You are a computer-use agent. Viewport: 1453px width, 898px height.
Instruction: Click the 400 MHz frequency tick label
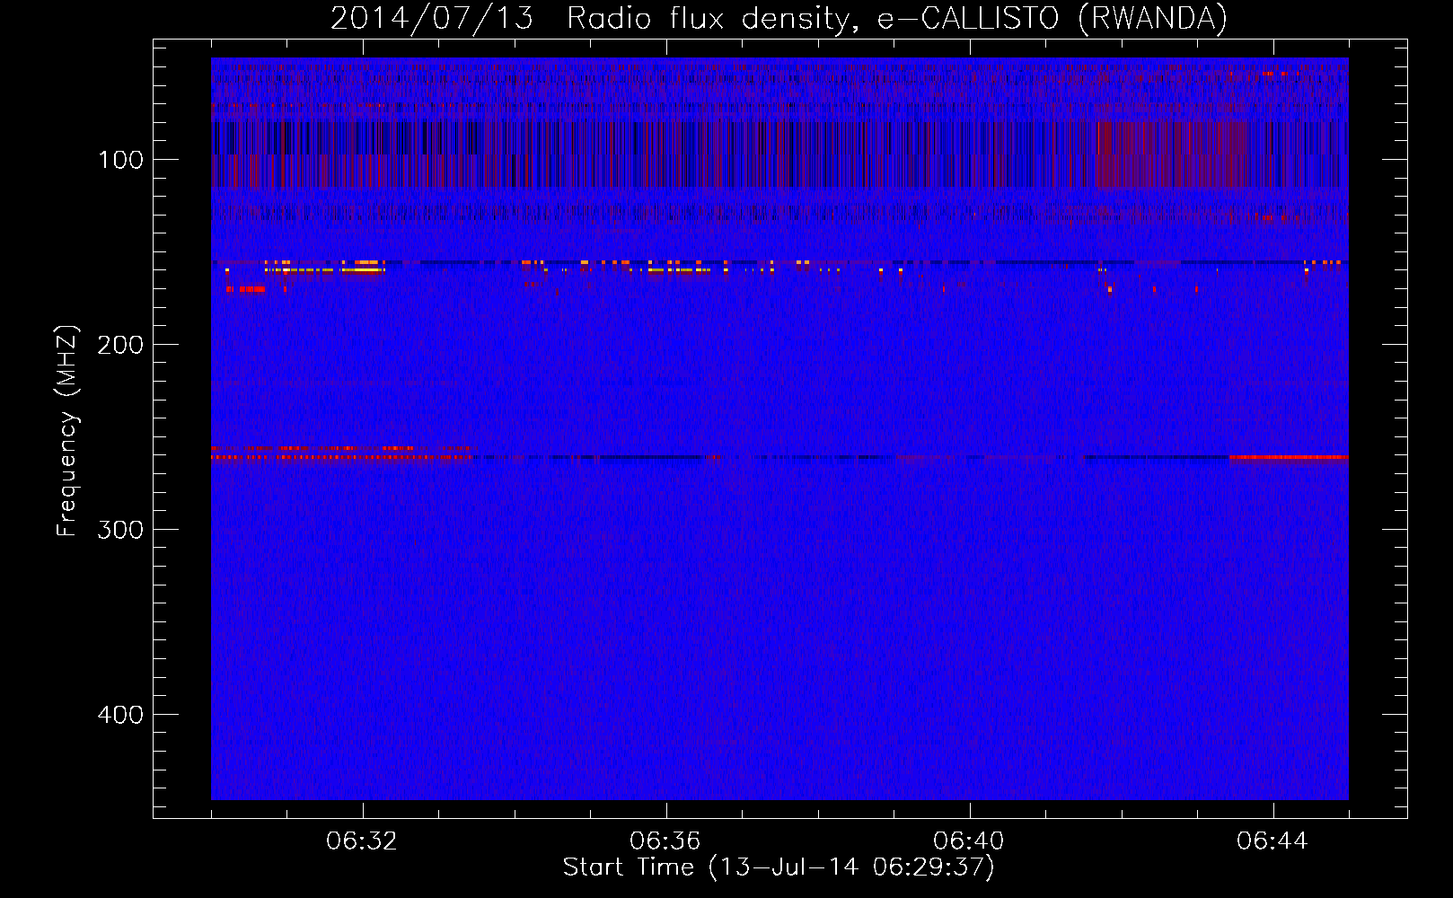coord(120,715)
